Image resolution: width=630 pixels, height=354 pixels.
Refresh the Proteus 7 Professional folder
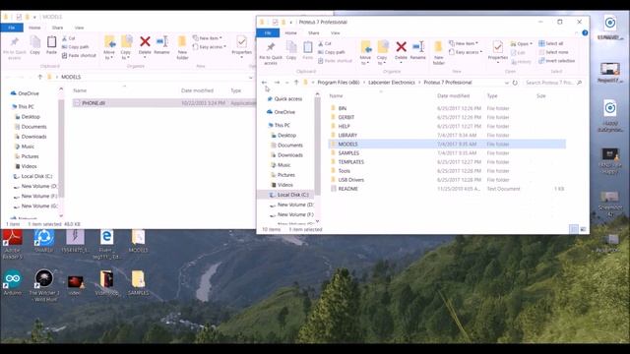point(515,83)
